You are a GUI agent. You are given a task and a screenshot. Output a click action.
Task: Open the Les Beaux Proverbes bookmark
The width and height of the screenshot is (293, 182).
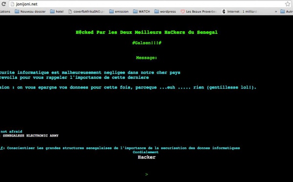pyautogui.click(x=199, y=11)
